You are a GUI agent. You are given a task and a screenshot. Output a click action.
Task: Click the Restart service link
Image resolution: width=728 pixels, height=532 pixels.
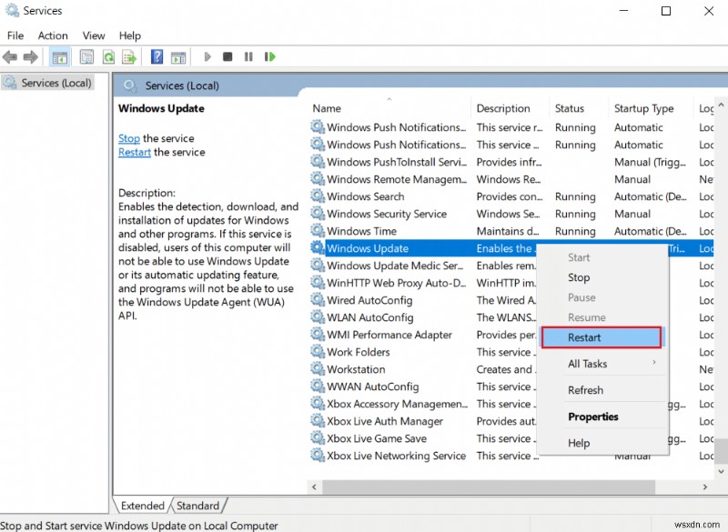[x=134, y=152]
